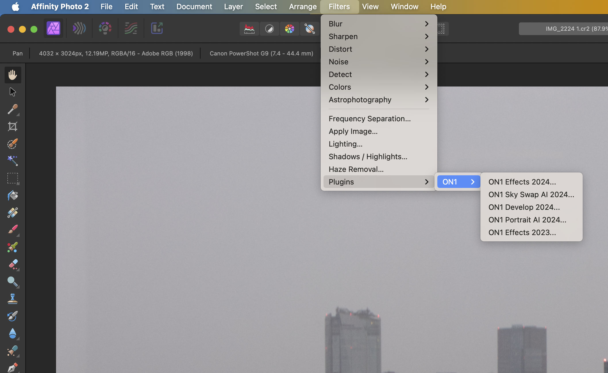The height and width of the screenshot is (373, 608).
Task: Open the Apple menu
Action: click(16, 7)
